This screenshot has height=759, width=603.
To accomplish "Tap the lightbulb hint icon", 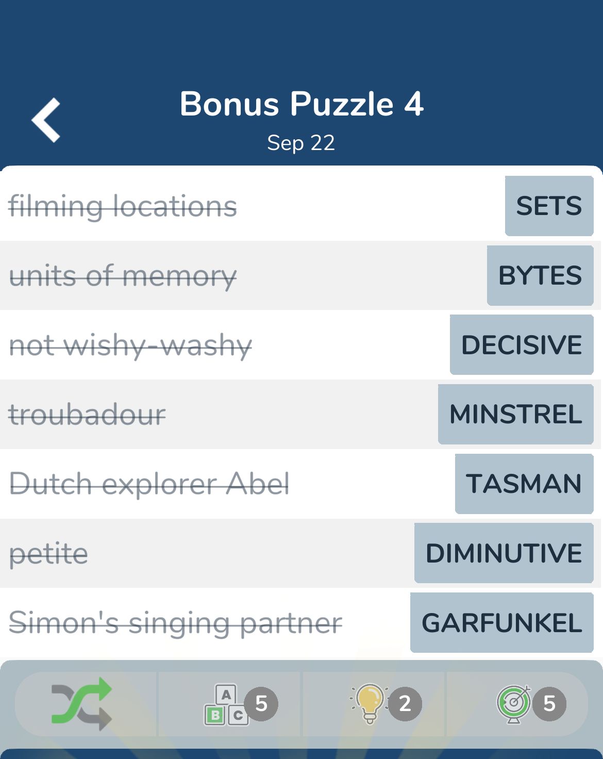I will tap(369, 704).
